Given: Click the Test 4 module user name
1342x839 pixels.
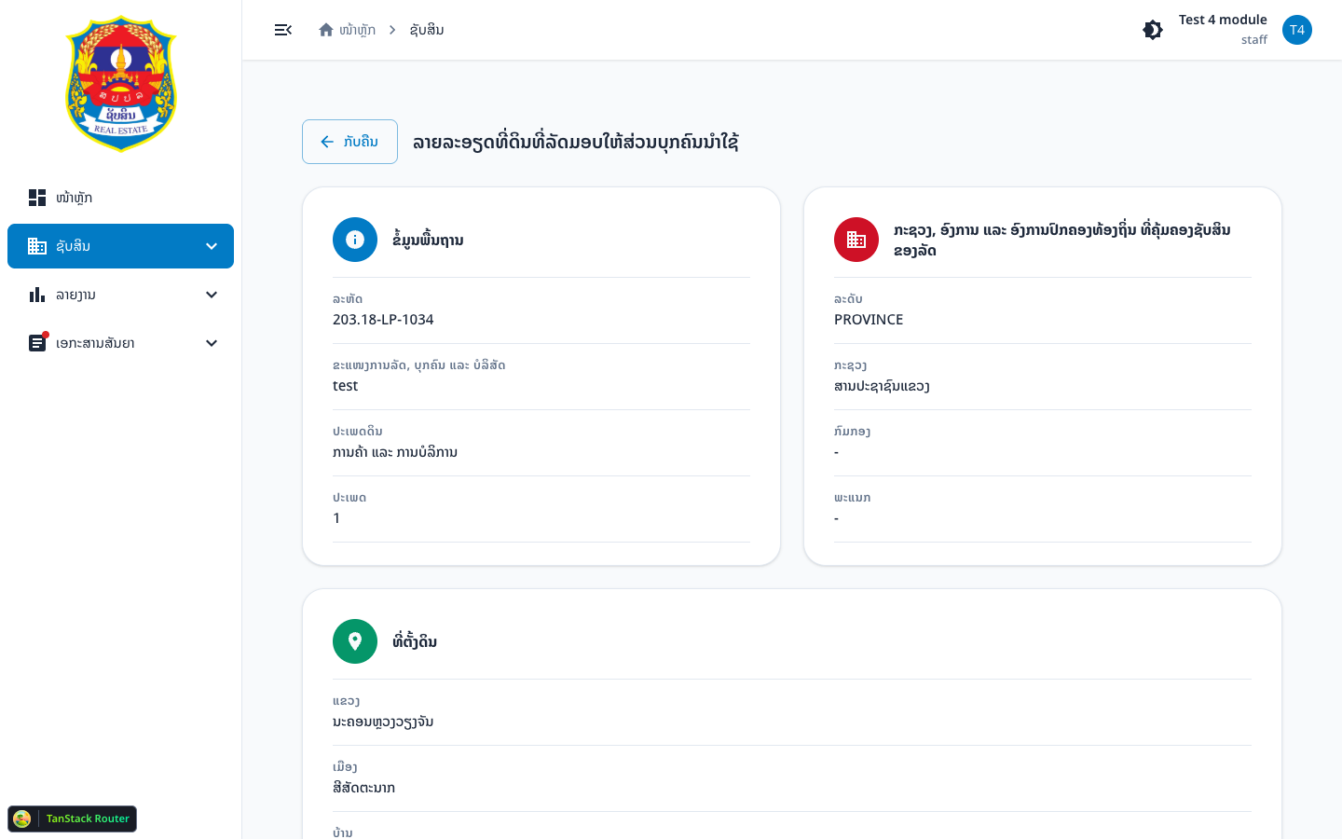Looking at the screenshot, I should pos(1223,20).
